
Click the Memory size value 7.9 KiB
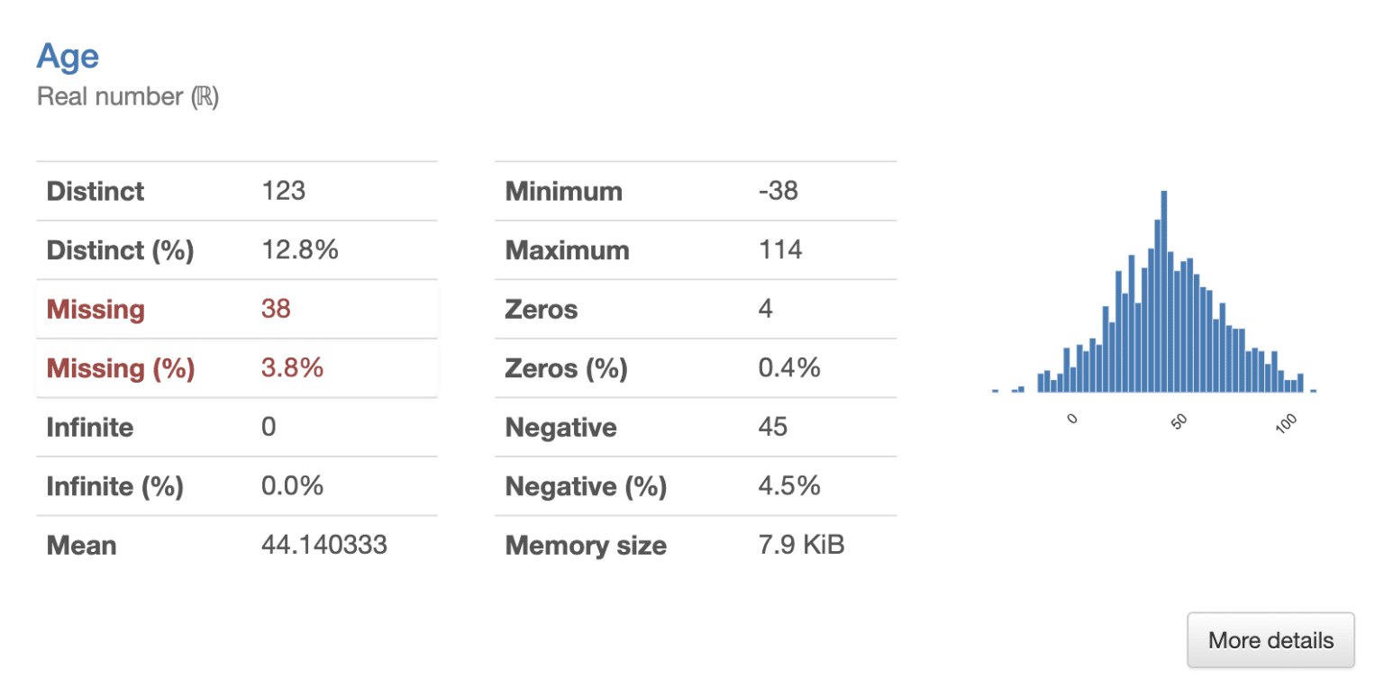(802, 546)
